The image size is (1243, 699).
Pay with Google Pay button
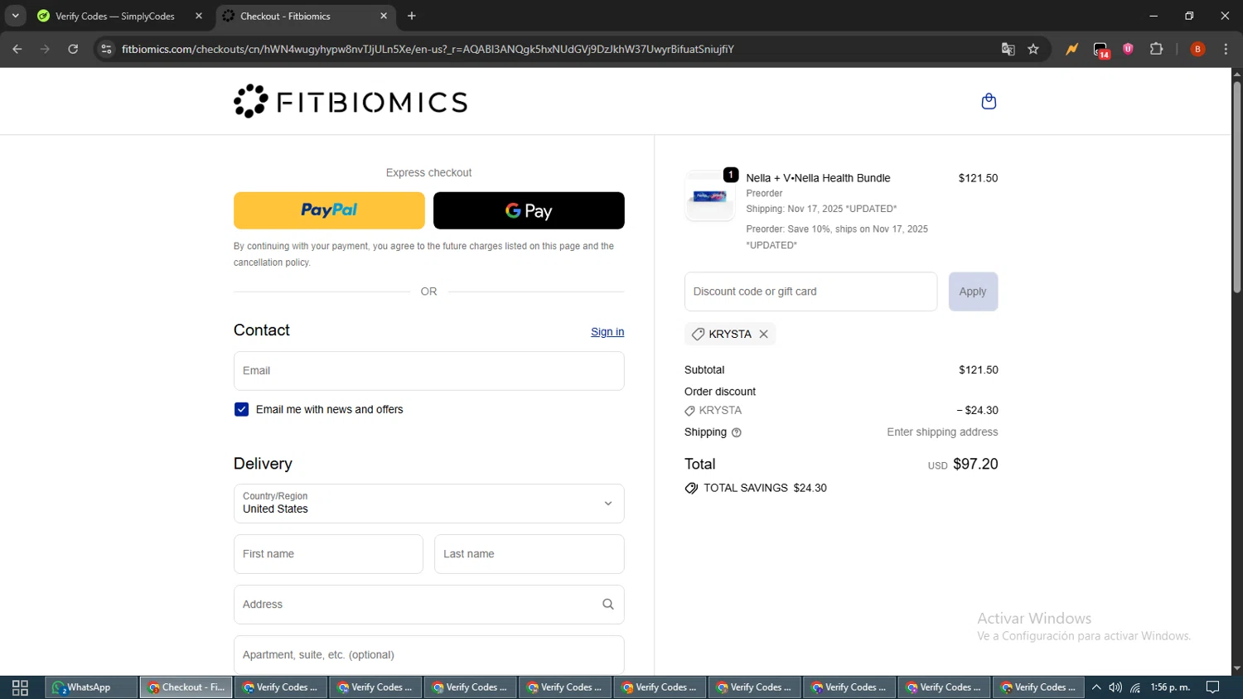point(529,210)
